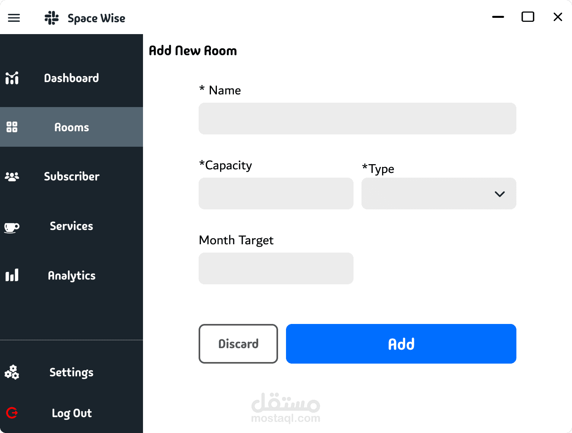Screen dimensions: 572x433
Task: Click the blue Add button
Action: coord(401,344)
